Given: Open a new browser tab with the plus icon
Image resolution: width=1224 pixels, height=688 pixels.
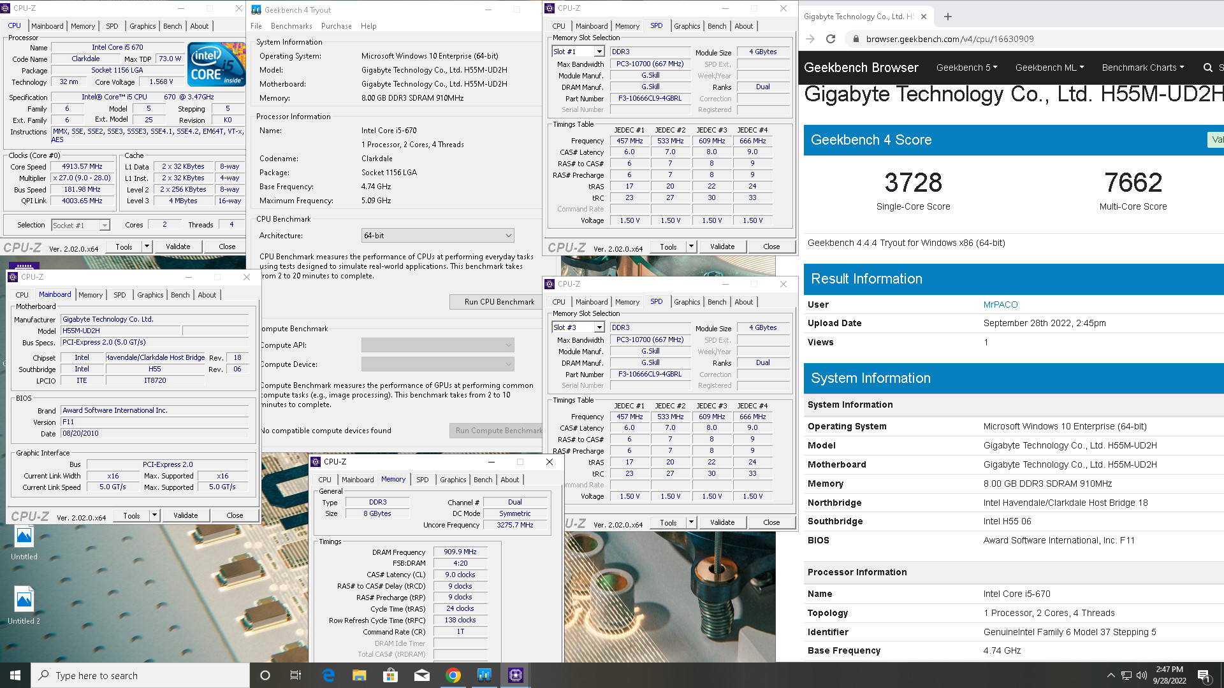Looking at the screenshot, I should point(948,17).
